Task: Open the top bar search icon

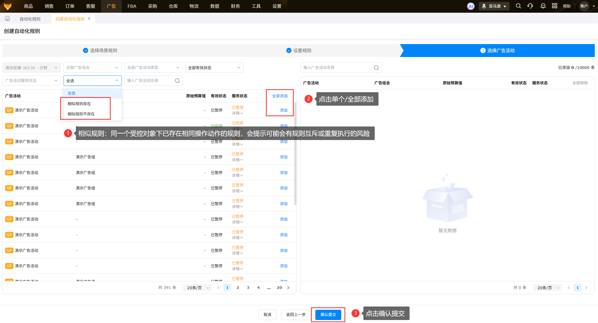Action: pos(518,6)
